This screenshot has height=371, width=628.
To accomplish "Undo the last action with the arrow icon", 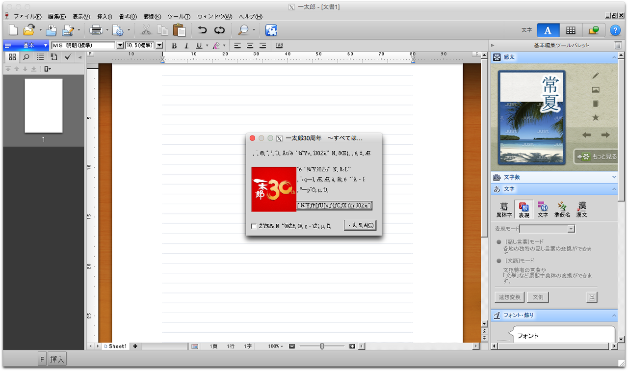I will coord(202,30).
